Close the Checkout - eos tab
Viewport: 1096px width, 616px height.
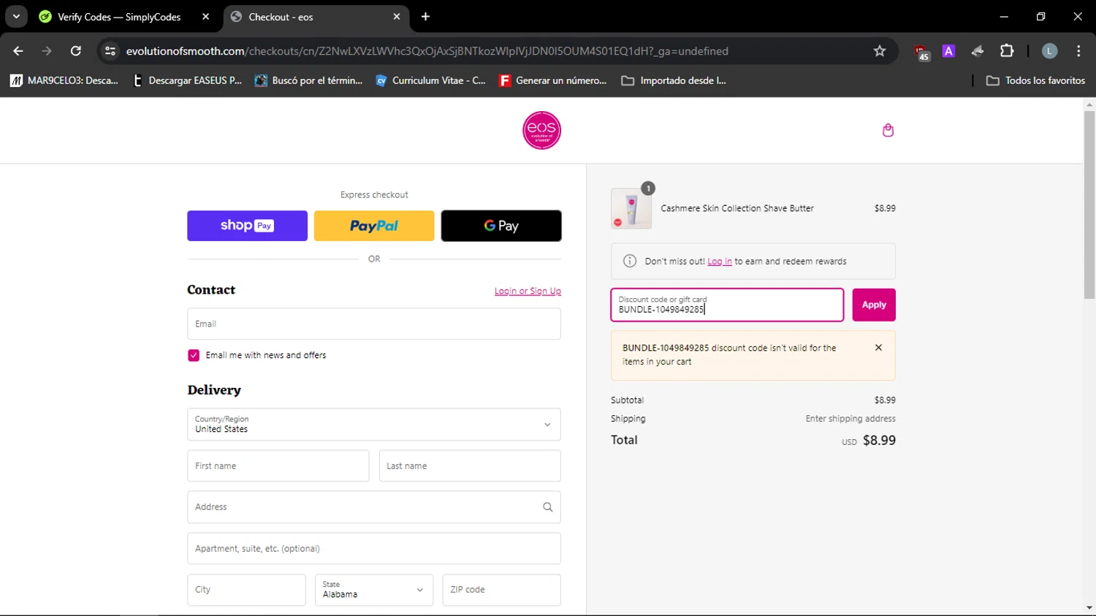397,17
